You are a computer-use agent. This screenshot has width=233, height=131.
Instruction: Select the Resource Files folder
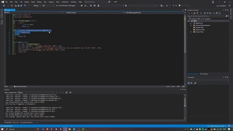(200, 30)
